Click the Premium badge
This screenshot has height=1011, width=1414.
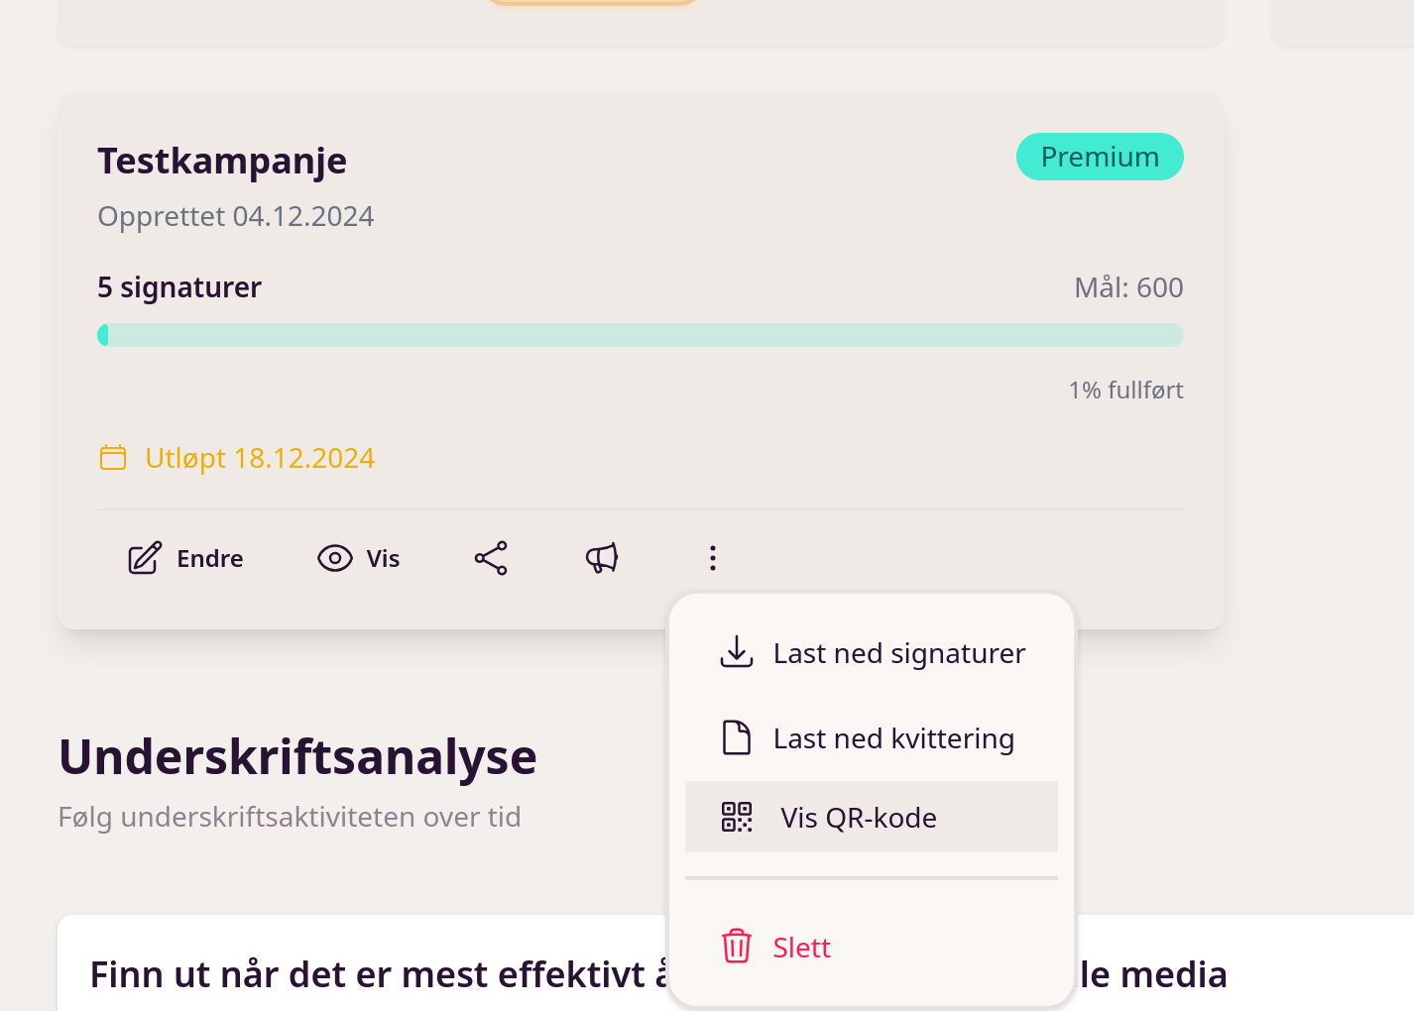(x=1100, y=157)
